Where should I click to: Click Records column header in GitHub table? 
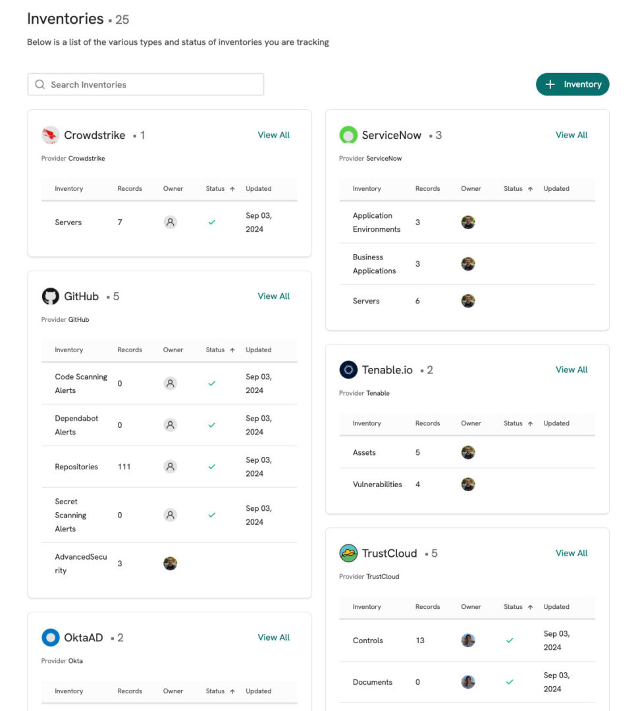(x=130, y=350)
